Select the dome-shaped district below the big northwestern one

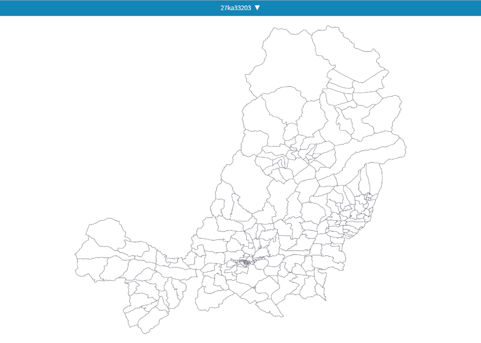pyautogui.click(x=284, y=104)
